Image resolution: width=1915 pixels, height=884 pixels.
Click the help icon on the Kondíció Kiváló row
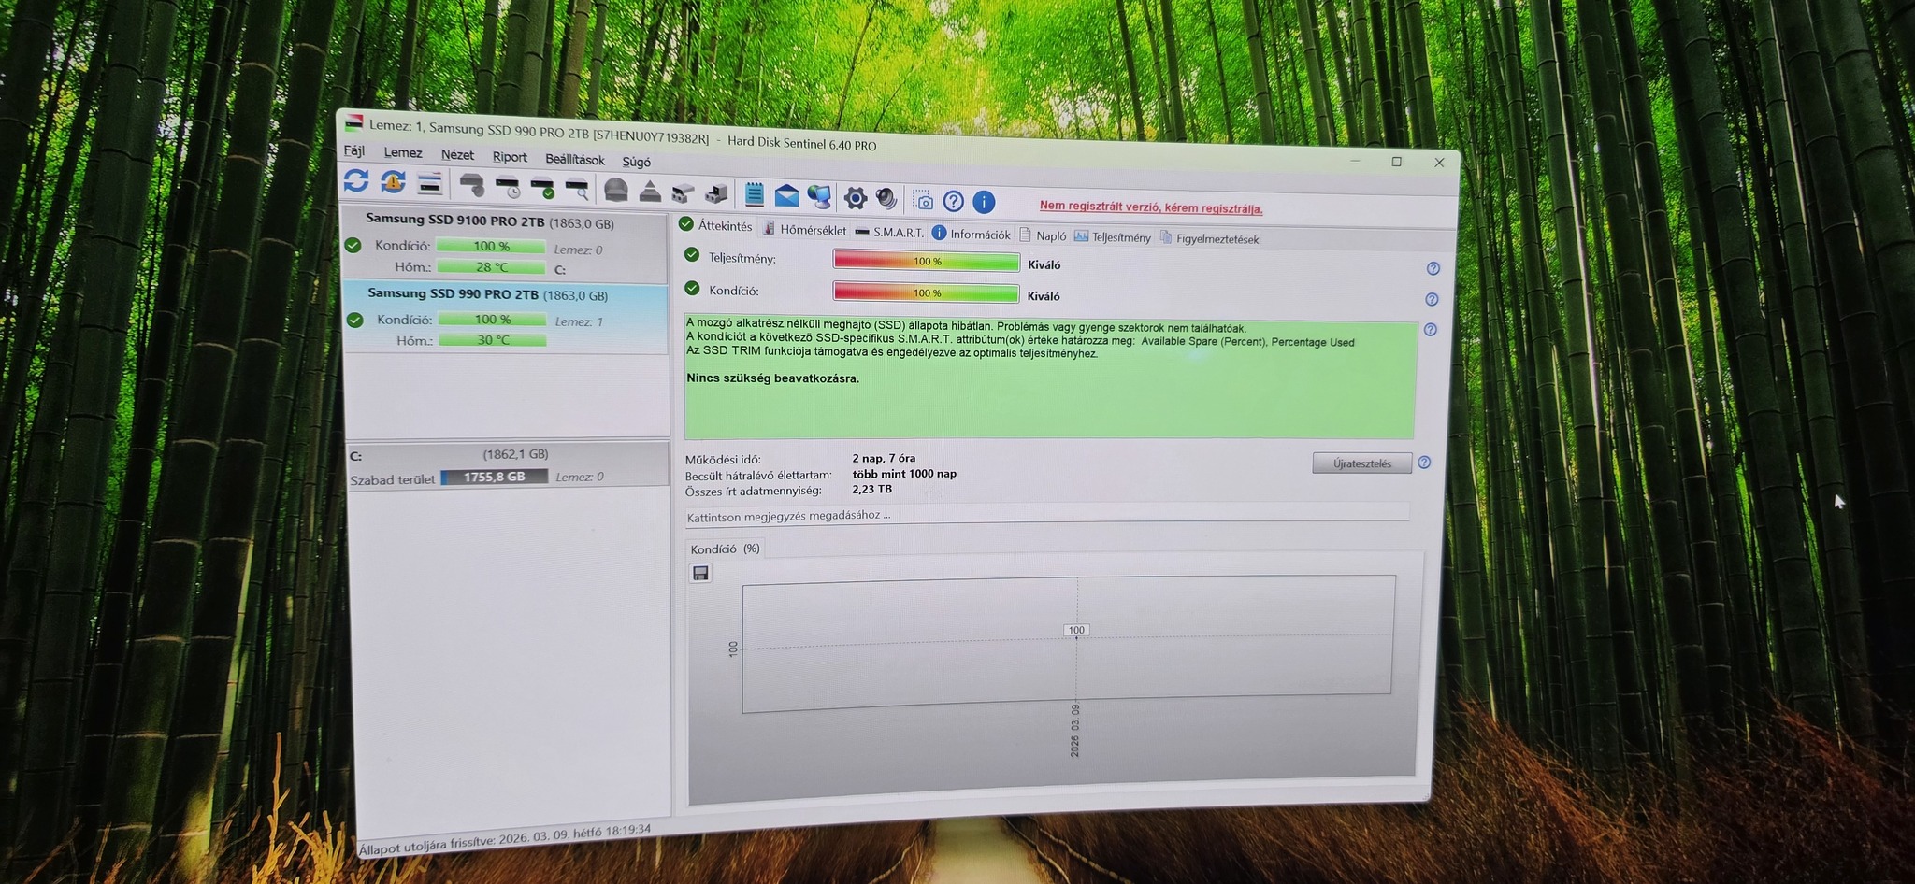(x=1431, y=300)
